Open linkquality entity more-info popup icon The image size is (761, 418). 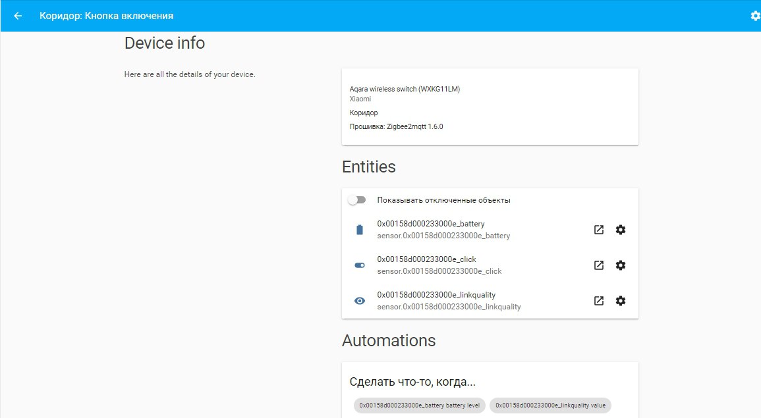[598, 301]
